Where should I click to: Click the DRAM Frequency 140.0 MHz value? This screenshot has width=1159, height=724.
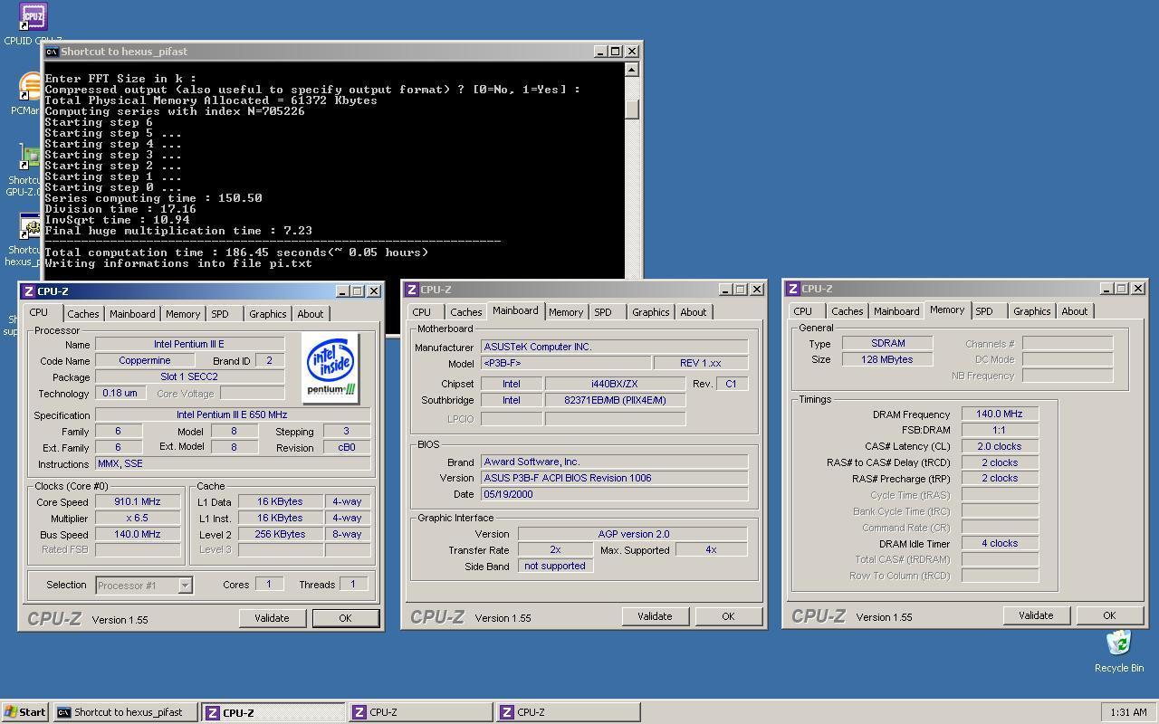point(1000,414)
